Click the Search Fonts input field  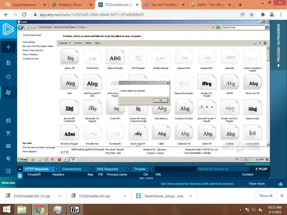click(243, 27)
